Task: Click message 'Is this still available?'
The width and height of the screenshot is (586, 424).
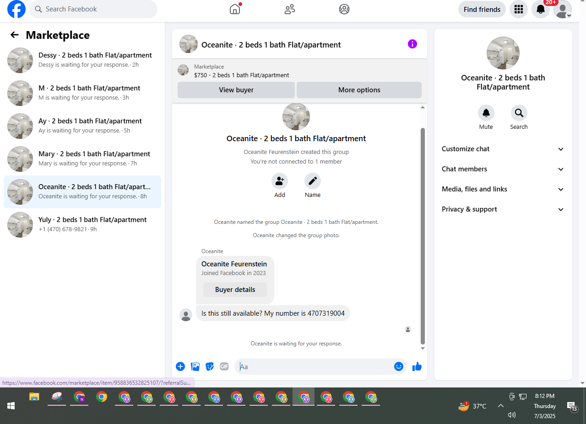Action: click(x=273, y=313)
